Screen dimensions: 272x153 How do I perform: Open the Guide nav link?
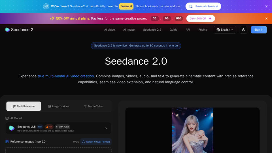click(173, 30)
